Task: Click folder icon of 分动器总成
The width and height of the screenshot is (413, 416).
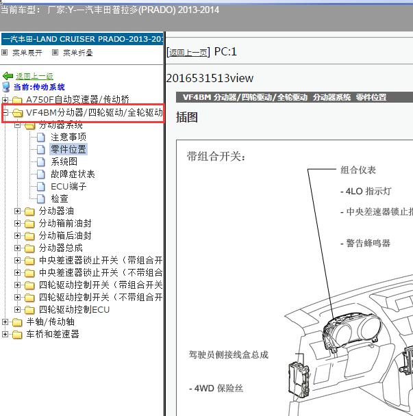Action: coord(29,248)
